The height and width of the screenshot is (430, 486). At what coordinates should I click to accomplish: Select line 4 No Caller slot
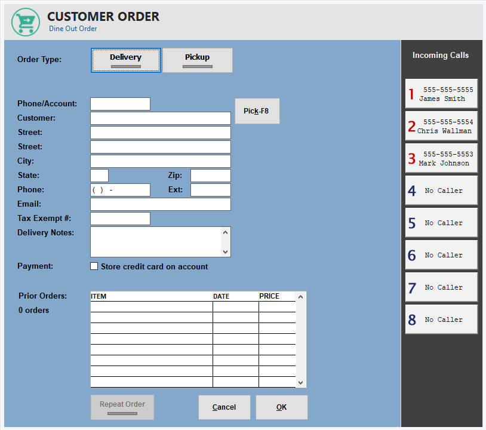(x=441, y=191)
